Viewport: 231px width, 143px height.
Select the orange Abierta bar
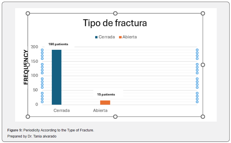click(x=105, y=102)
